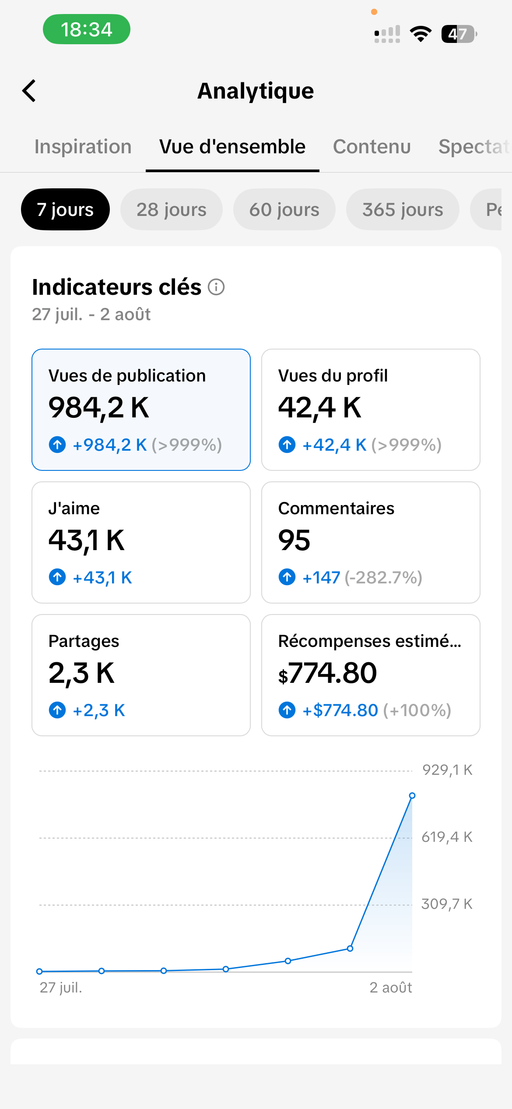The width and height of the screenshot is (512, 1109).
Task: Switch to the Inspiration tab
Action: (83, 147)
